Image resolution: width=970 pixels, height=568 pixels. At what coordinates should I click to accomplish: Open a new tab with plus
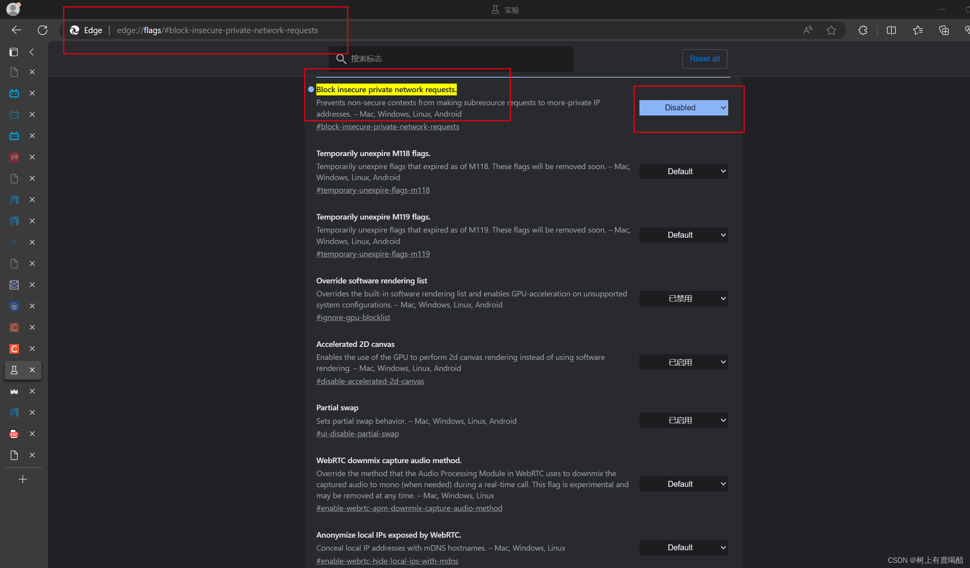(x=23, y=480)
